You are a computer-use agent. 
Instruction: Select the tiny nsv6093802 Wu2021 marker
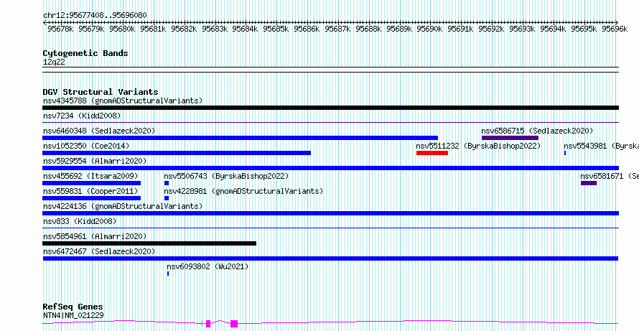pos(168,274)
